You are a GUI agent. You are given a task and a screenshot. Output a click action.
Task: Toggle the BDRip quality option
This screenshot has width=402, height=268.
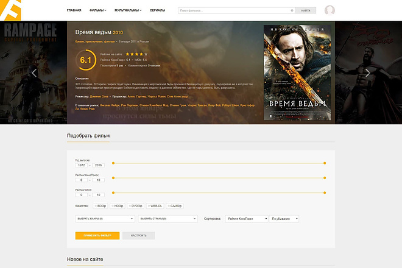pyautogui.click(x=100, y=206)
